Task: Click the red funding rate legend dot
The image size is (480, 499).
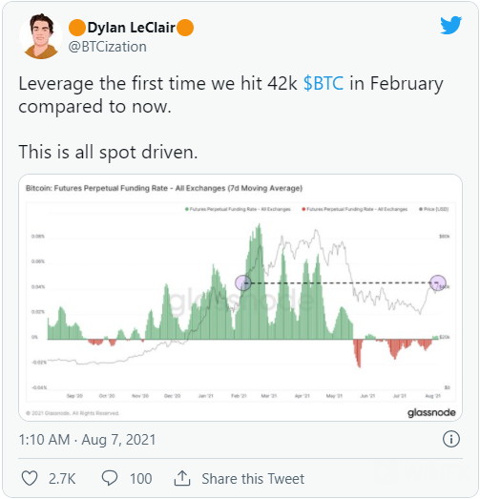Action: click(303, 209)
